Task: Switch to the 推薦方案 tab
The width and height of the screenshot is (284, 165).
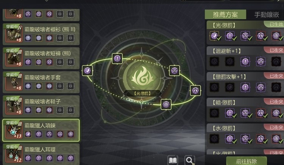Action: pyautogui.click(x=225, y=14)
